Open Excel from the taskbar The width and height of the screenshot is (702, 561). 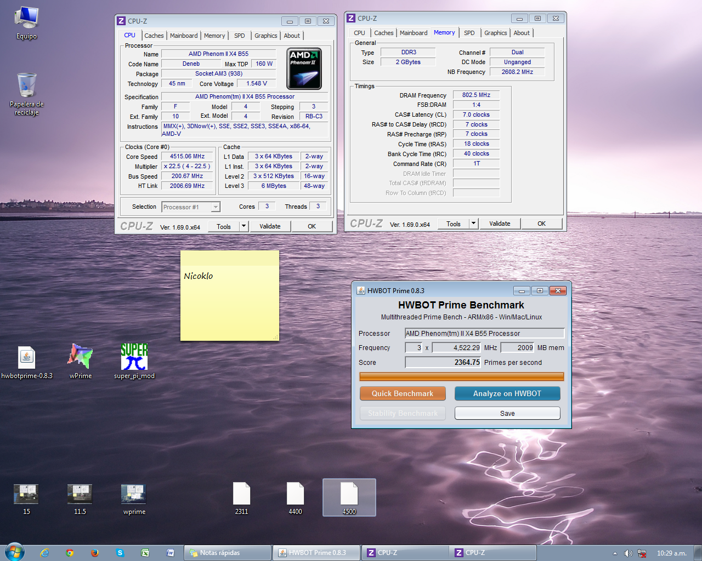[145, 553]
